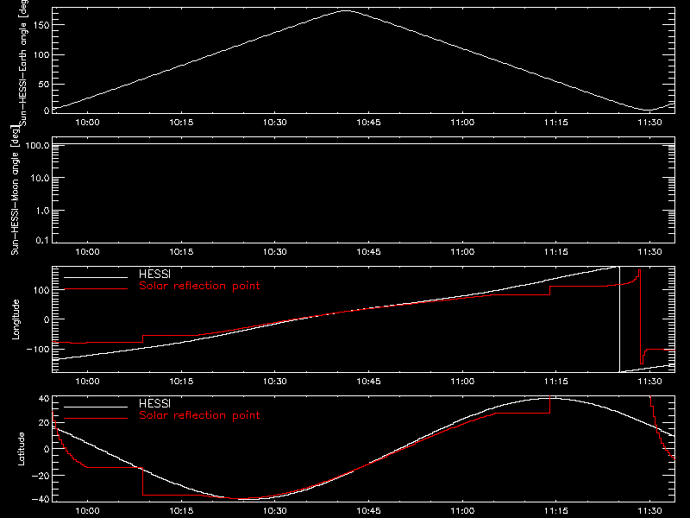
Task: Click the 10:15 time label under Moon angle plot
Action: pos(181,252)
